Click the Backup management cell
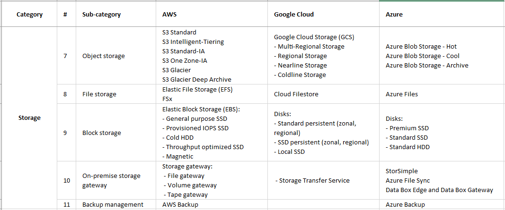This screenshot has height=210, width=505. pyautogui.click(x=113, y=204)
